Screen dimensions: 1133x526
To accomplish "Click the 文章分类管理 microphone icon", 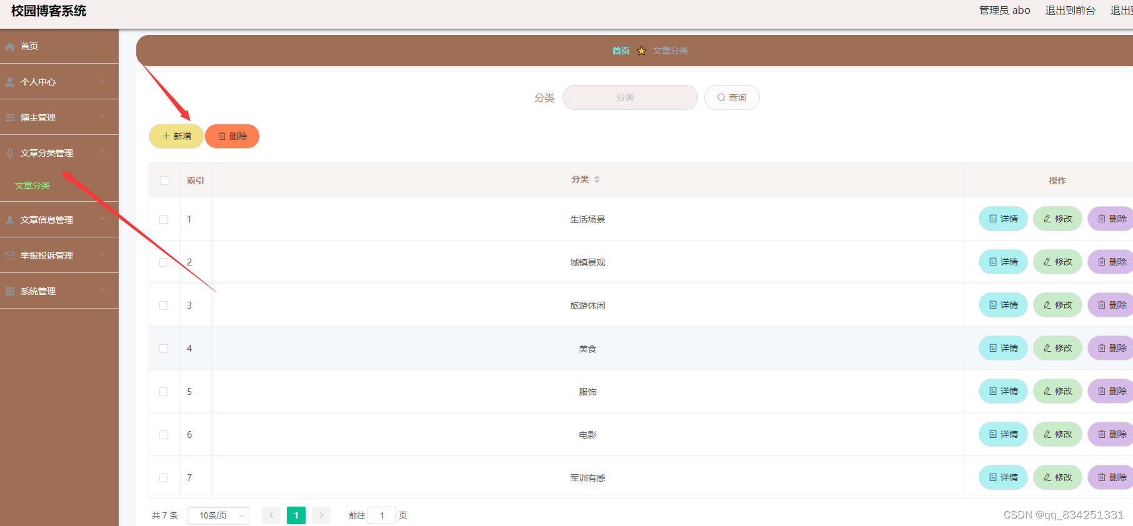I will tap(10, 153).
